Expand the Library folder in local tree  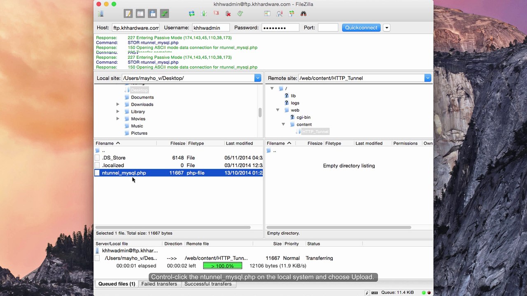pyautogui.click(x=118, y=111)
